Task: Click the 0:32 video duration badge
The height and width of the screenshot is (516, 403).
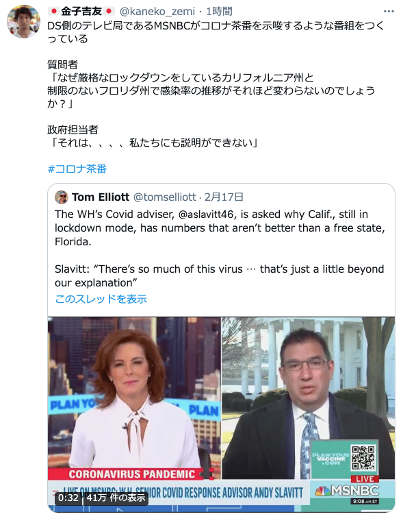Action: click(x=68, y=497)
